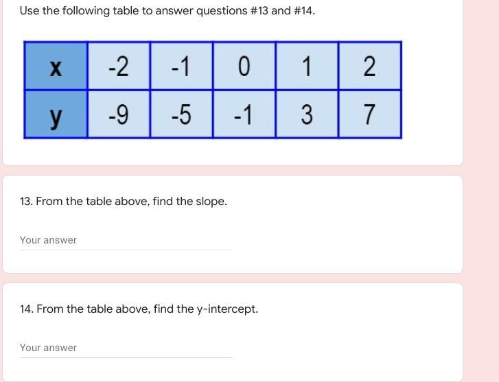The width and height of the screenshot is (499, 382).
Task: Select the 0 cell in x row
Action: coord(244,67)
